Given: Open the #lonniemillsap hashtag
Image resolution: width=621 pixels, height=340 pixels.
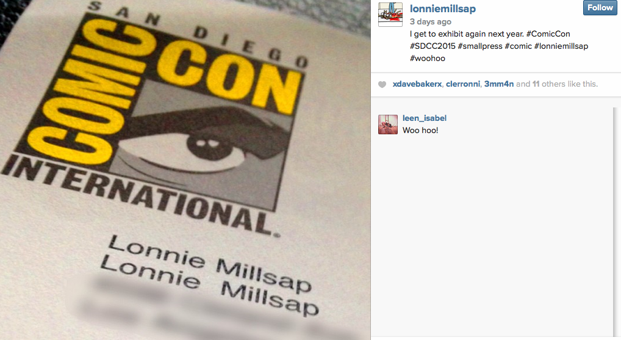Looking at the screenshot, I should [x=561, y=46].
